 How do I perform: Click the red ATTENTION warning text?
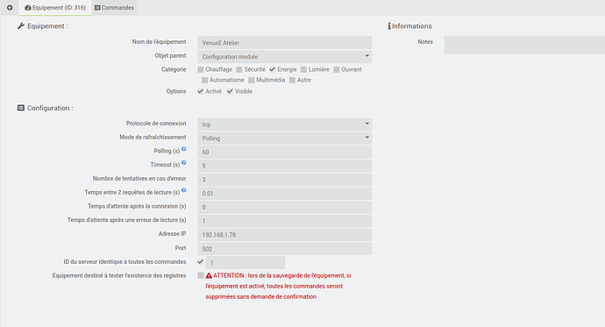coord(278,286)
